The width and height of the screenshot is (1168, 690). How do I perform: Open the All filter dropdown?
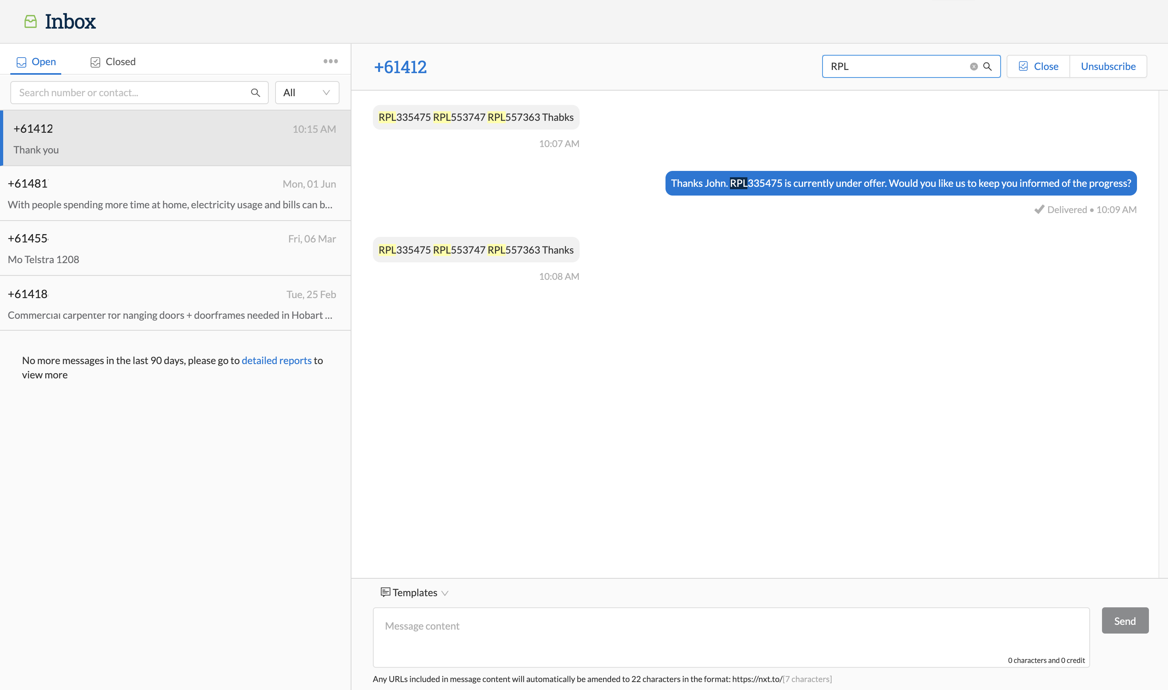(307, 93)
